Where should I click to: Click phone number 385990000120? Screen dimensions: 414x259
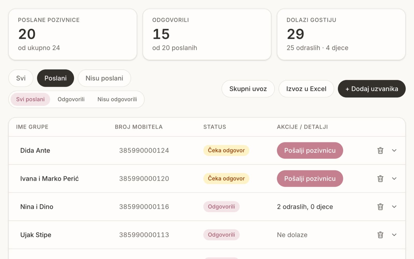click(144, 179)
